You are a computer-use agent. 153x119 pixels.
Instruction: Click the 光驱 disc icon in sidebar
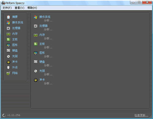(x=8, y=56)
